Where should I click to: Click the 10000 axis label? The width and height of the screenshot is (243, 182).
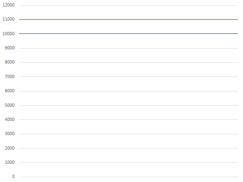(9, 34)
